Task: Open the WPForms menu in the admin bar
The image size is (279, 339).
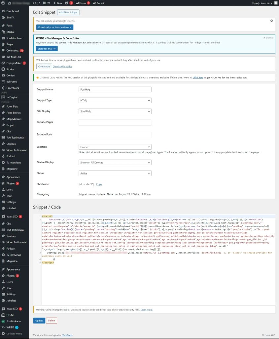Action: (83, 3)
